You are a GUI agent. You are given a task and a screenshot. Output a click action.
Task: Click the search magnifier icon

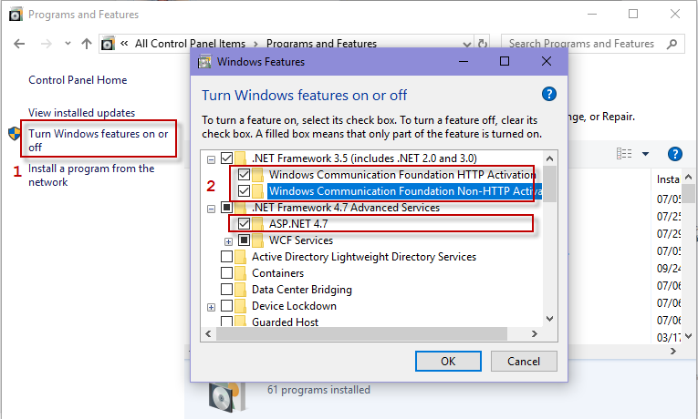[x=672, y=44]
